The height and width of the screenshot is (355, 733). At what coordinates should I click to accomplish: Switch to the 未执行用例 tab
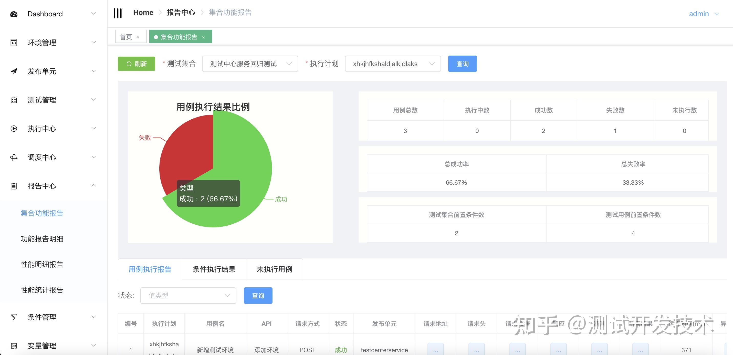click(x=274, y=269)
